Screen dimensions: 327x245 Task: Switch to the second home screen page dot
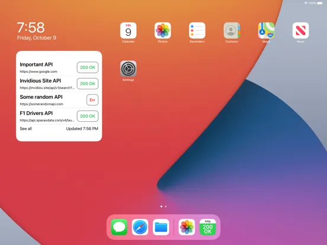click(166, 207)
